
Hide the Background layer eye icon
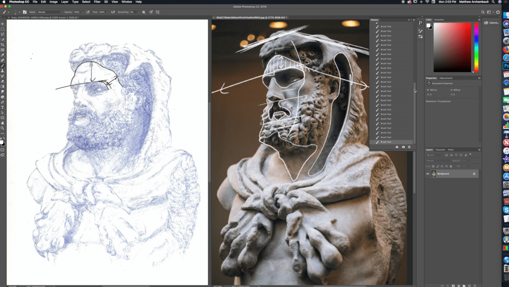tap(428, 174)
